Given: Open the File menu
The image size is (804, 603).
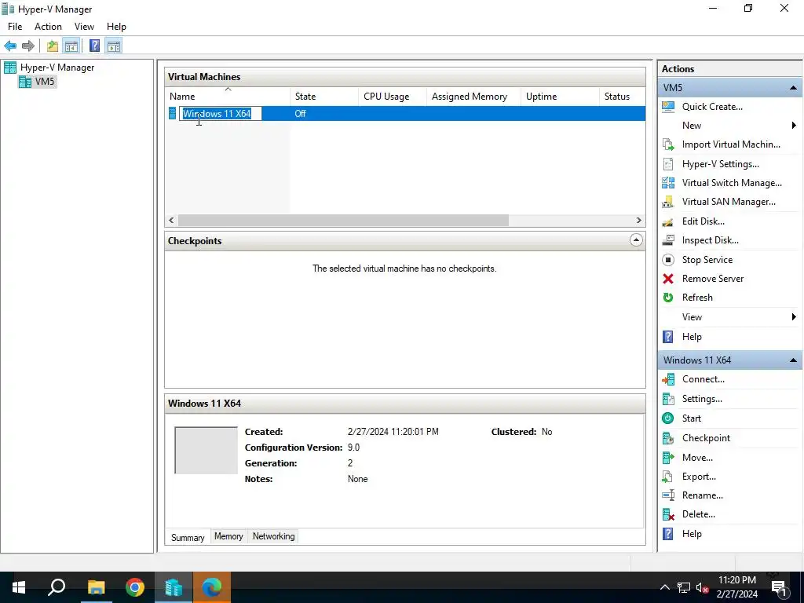Looking at the screenshot, I should click(15, 27).
